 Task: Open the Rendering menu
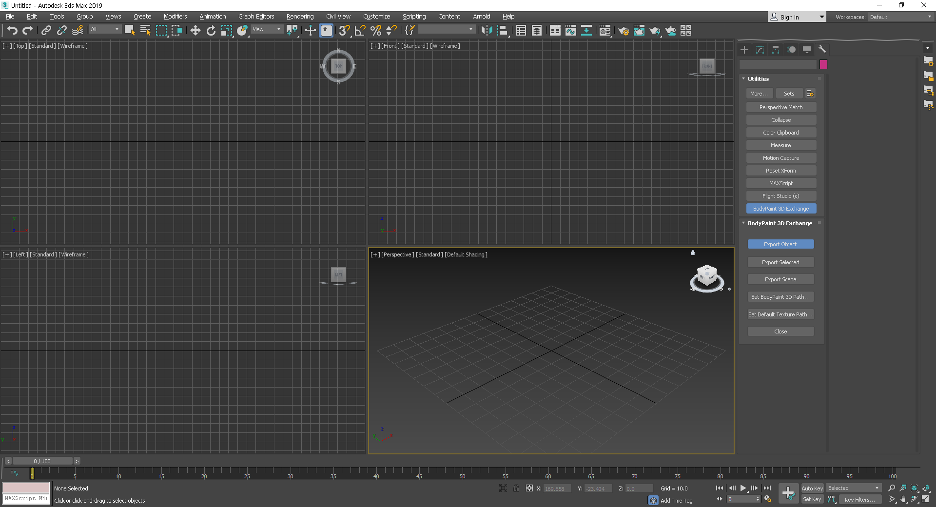click(x=300, y=16)
